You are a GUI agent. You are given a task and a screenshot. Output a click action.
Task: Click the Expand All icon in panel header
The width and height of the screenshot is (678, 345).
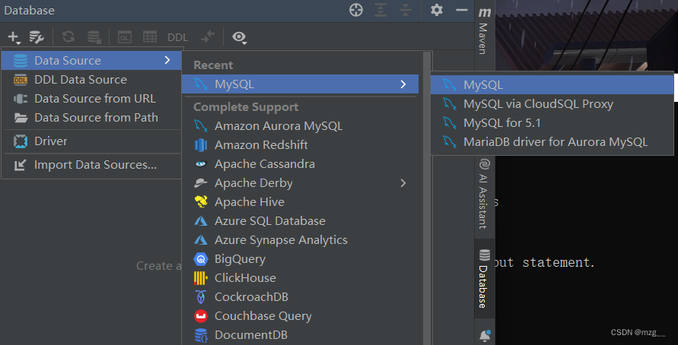coord(380,11)
